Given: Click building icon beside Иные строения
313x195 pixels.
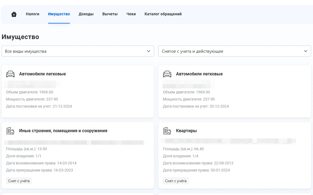Looking at the screenshot, I should (x=10, y=131).
